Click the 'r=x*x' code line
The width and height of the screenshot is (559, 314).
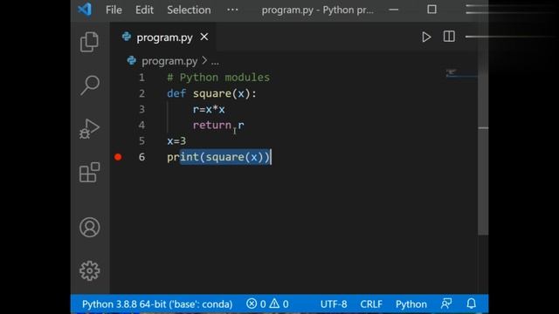coord(209,110)
